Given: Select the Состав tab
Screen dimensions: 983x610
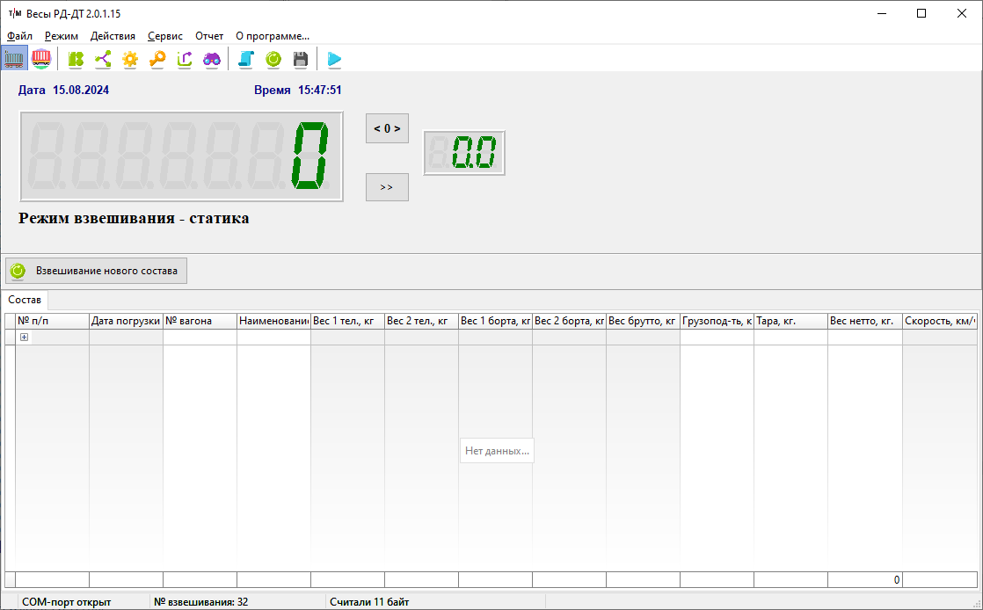Looking at the screenshot, I should pyautogui.click(x=25, y=300).
